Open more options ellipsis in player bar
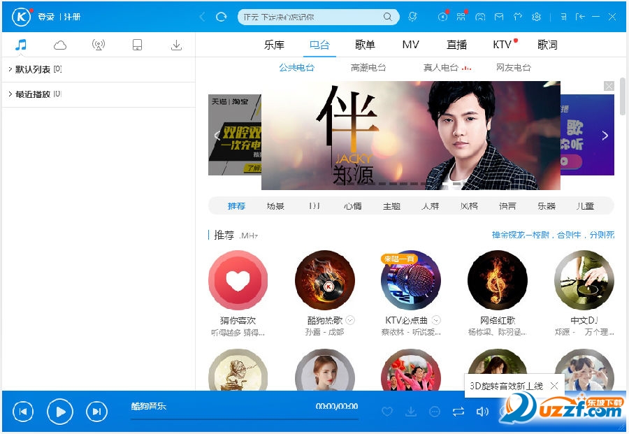Image resolution: width=629 pixels, height=434 pixels. click(435, 412)
